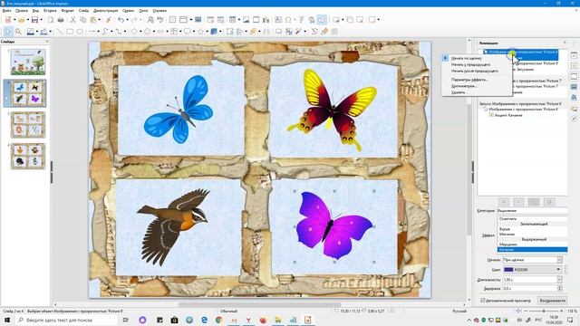Screen dimensions: 580x326
Task: Click the Stars and Banners shape icon
Action: 201,32
